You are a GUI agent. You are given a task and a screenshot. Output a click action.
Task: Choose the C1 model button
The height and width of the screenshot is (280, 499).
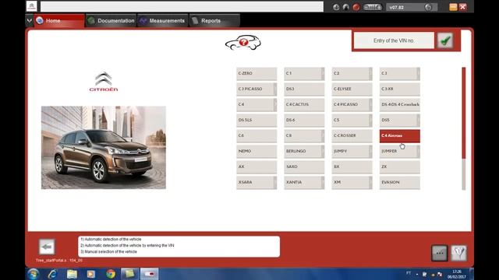coord(304,73)
